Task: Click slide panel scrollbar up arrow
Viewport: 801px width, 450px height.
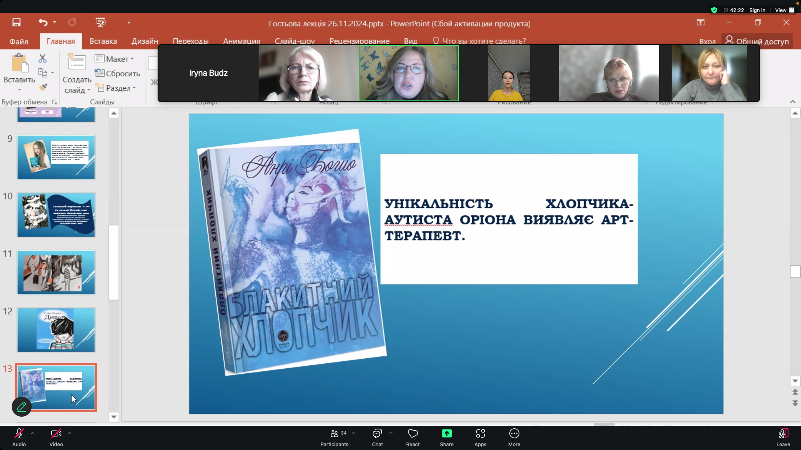Action: 114,113
